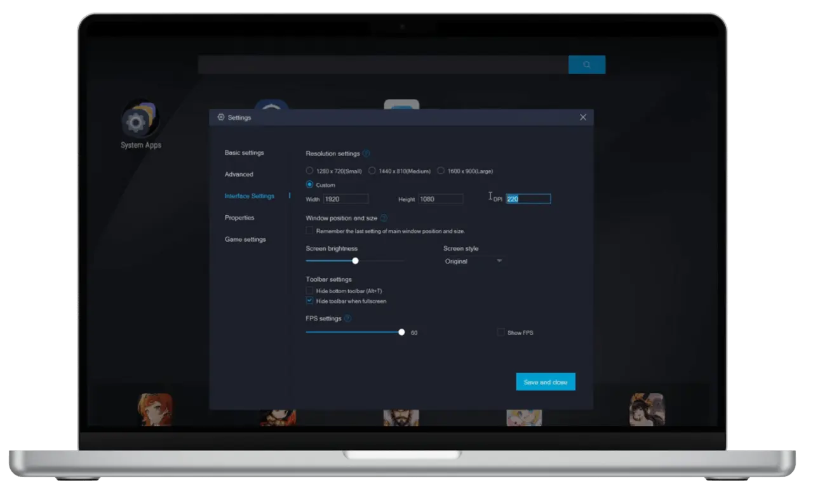Image resolution: width=813 pixels, height=488 pixels.
Task: Click the help icon next to FPS settings
Action: (347, 318)
